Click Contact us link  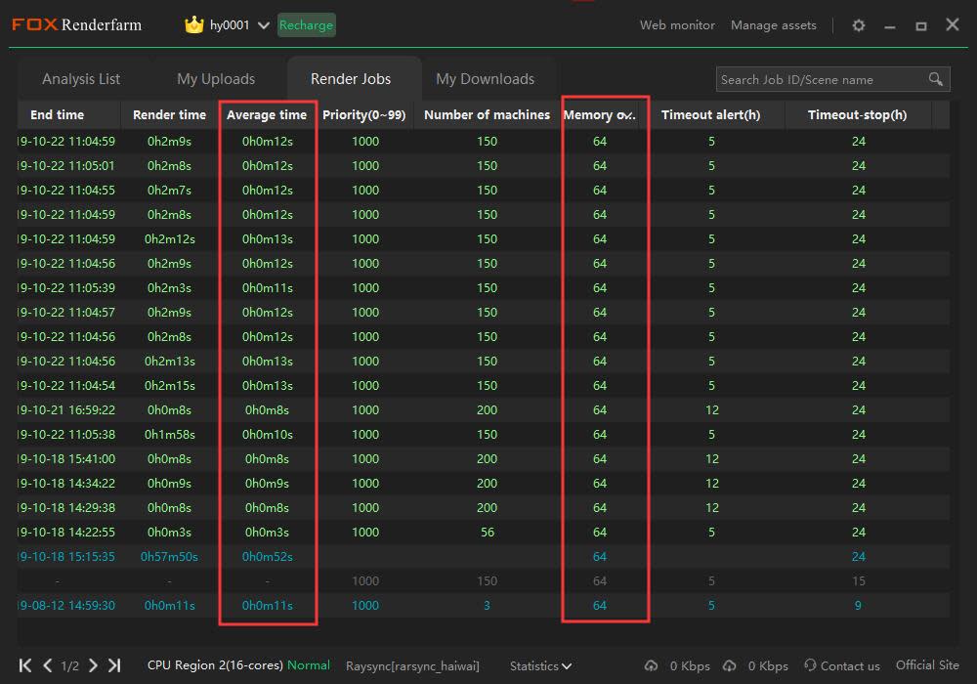[850, 666]
